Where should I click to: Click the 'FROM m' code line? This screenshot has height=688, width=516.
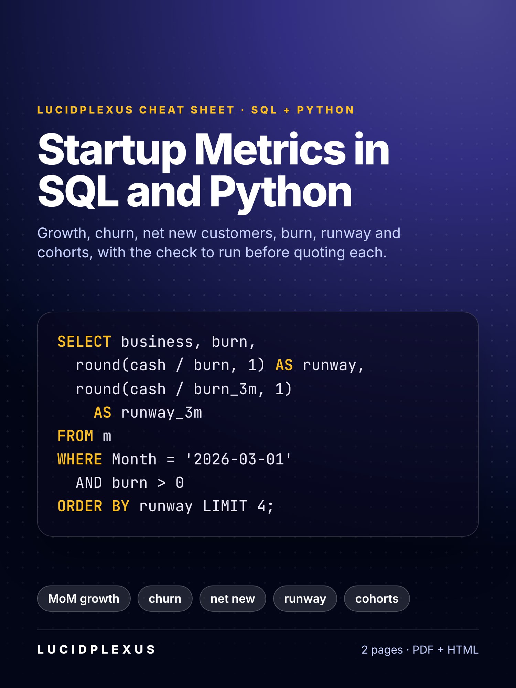click(84, 436)
